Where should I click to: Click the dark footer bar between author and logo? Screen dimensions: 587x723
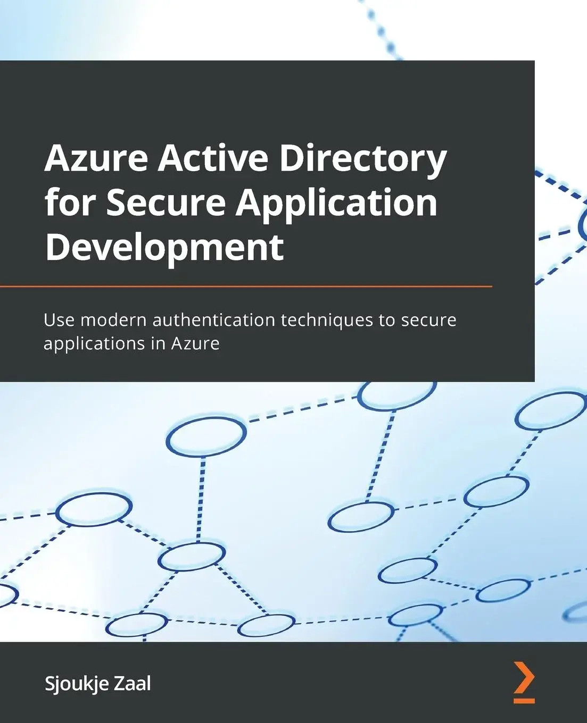(x=330, y=683)
